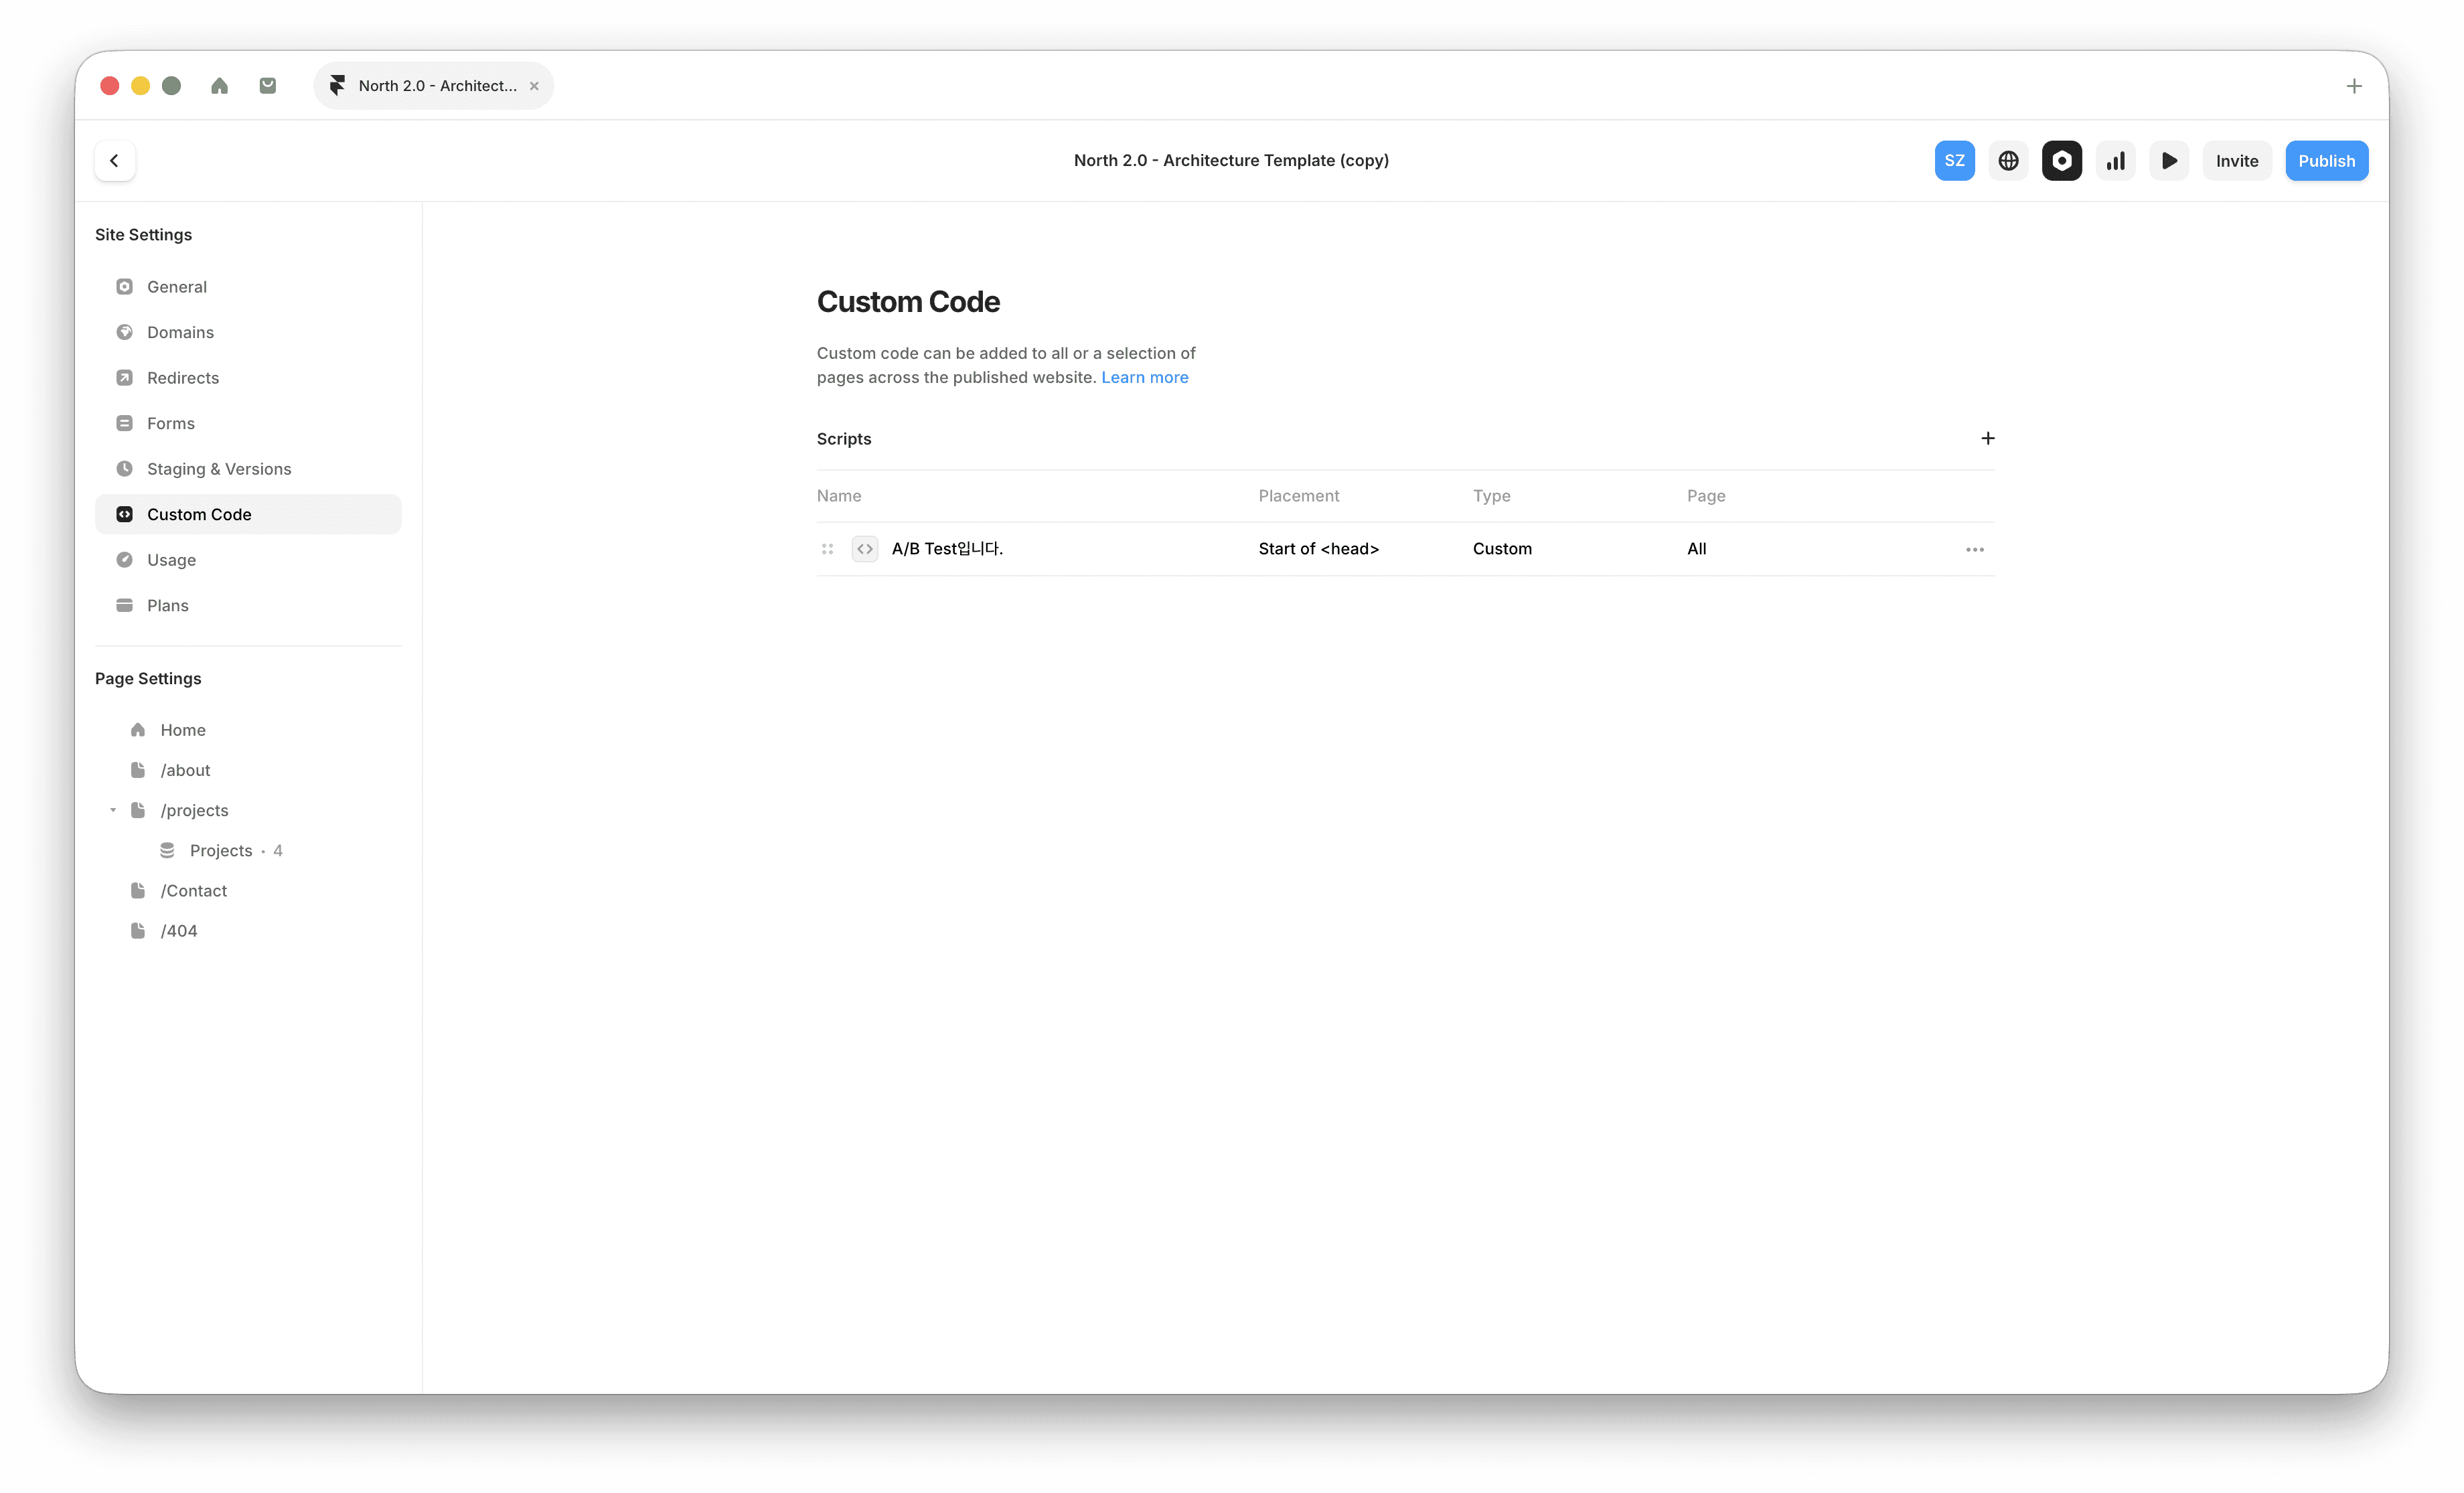Open three-dot menu for A/B Test script
This screenshot has height=1493, width=2464.
[x=1974, y=550]
